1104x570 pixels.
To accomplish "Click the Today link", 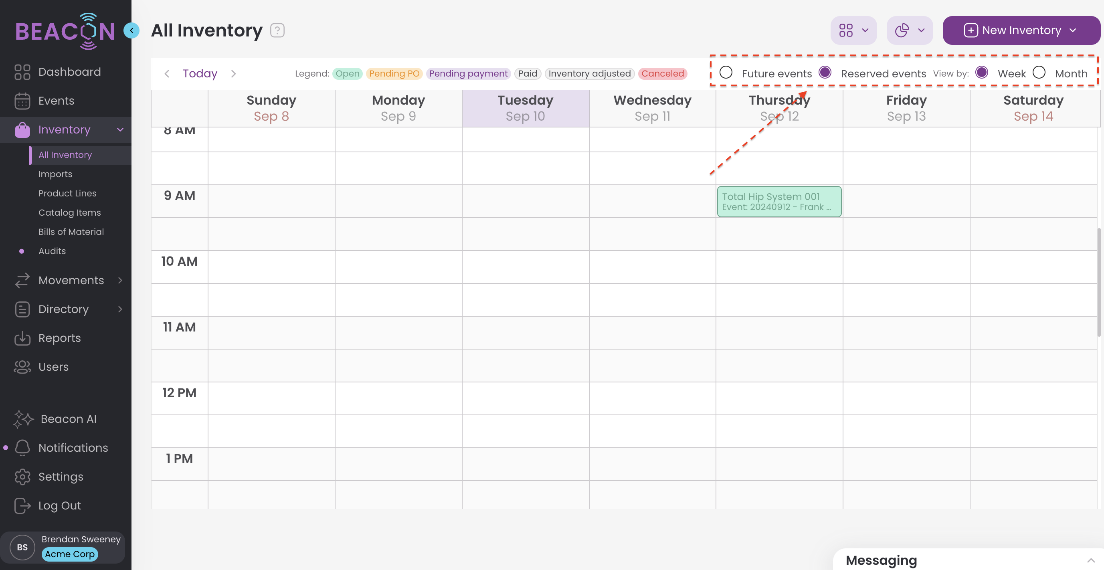I will pyautogui.click(x=200, y=74).
